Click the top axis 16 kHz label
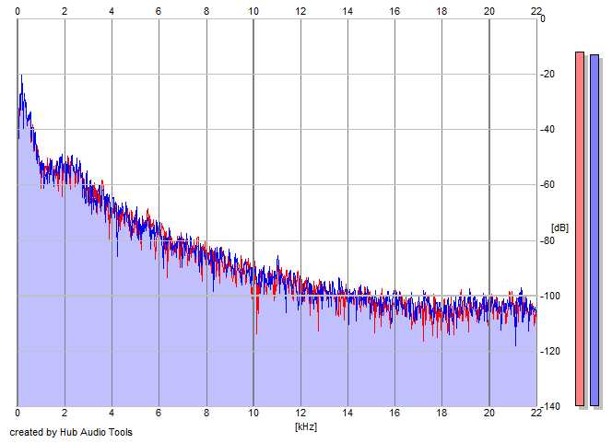Screen dimensions: 612x443 tap(394, 11)
